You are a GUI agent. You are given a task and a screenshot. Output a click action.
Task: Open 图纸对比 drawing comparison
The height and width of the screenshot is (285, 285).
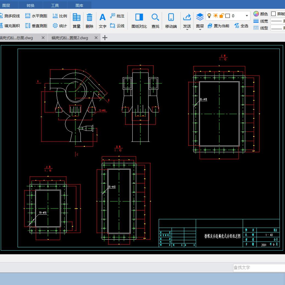[139, 21]
